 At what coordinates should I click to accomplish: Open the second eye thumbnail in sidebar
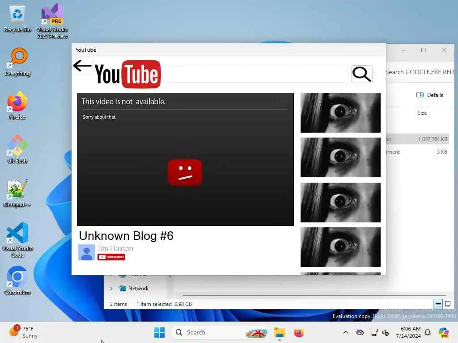[340, 158]
